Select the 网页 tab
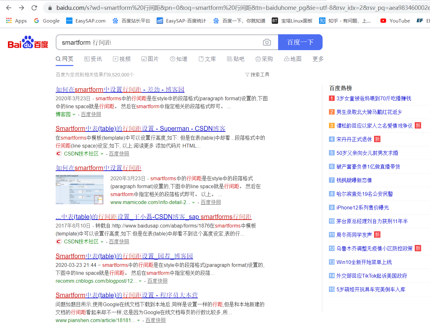Viewport: 430px width, 330px height. (65, 59)
